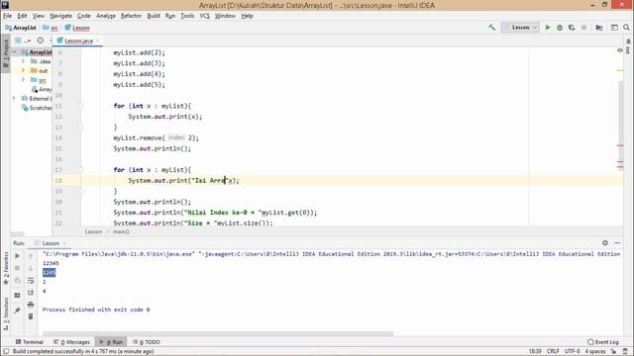Screen dimensions: 634x356
Task: Click the Lesson tab in Run panel
Action: tap(51, 243)
